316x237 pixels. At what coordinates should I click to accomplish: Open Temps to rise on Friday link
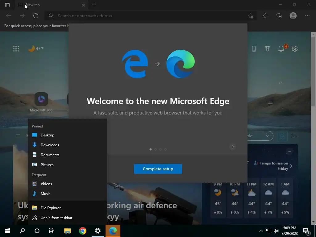tap(273, 166)
